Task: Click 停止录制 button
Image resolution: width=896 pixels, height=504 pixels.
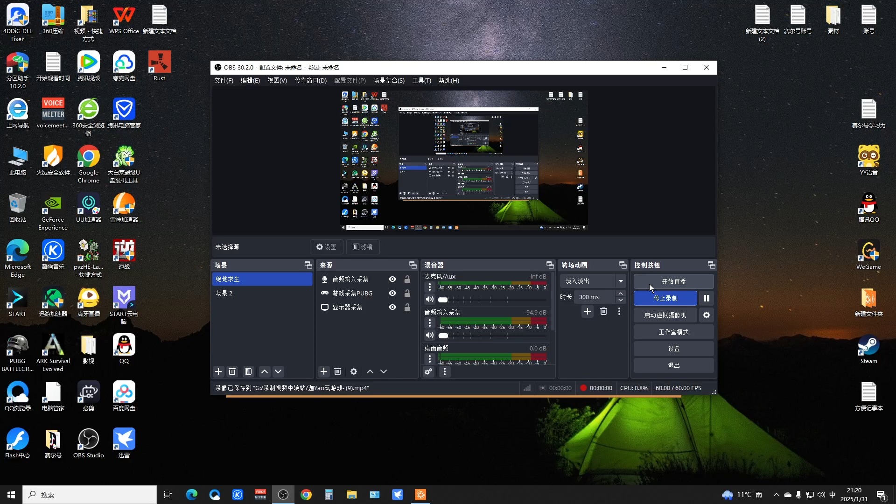Action: (665, 298)
